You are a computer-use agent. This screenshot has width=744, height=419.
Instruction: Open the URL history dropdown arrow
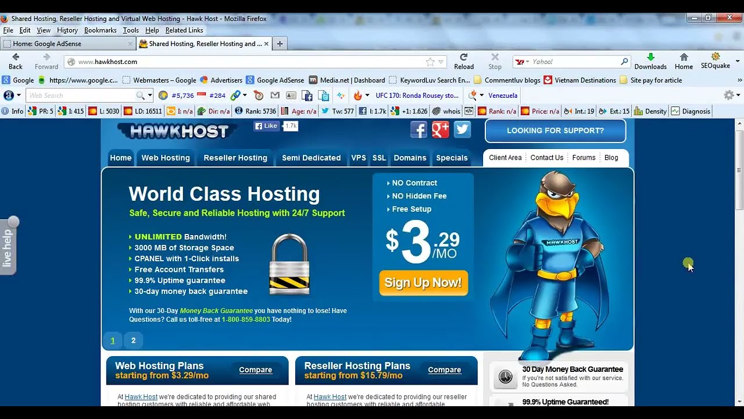[441, 62]
